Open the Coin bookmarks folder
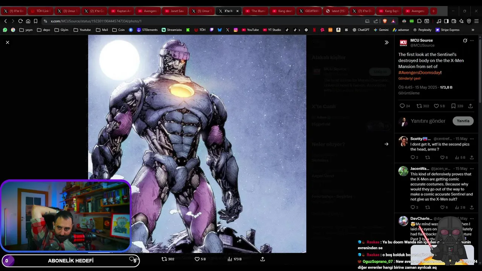This screenshot has height=271, width=482. pos(118,30)
